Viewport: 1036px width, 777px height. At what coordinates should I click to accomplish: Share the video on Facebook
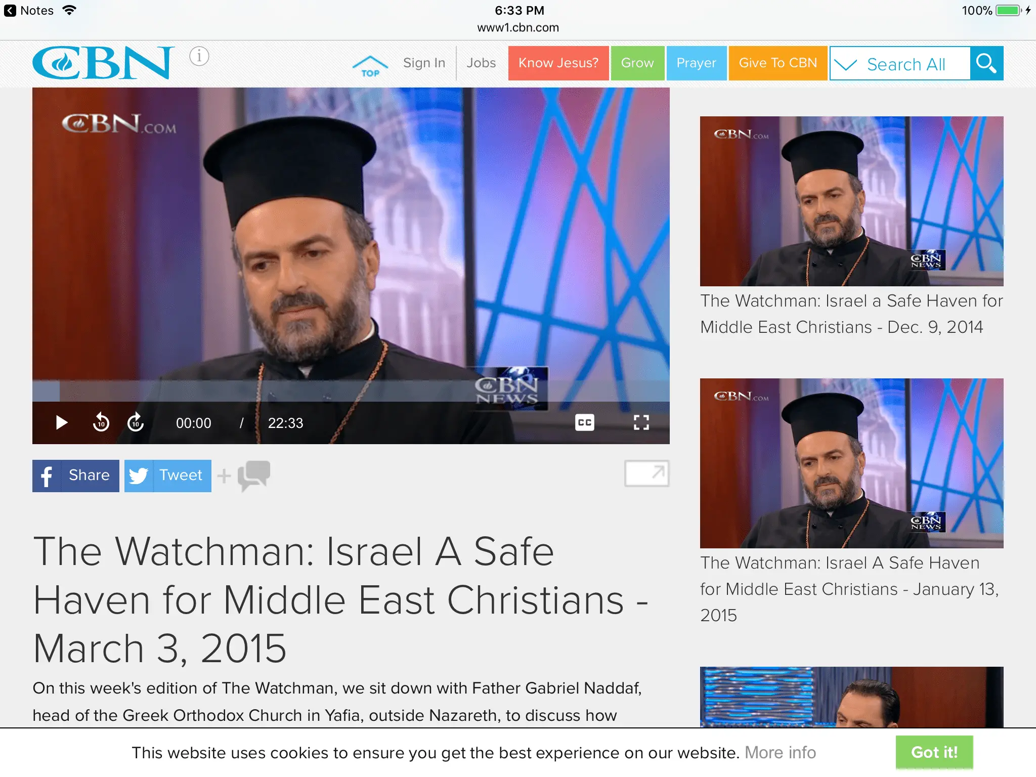click(x=76, y=476)
